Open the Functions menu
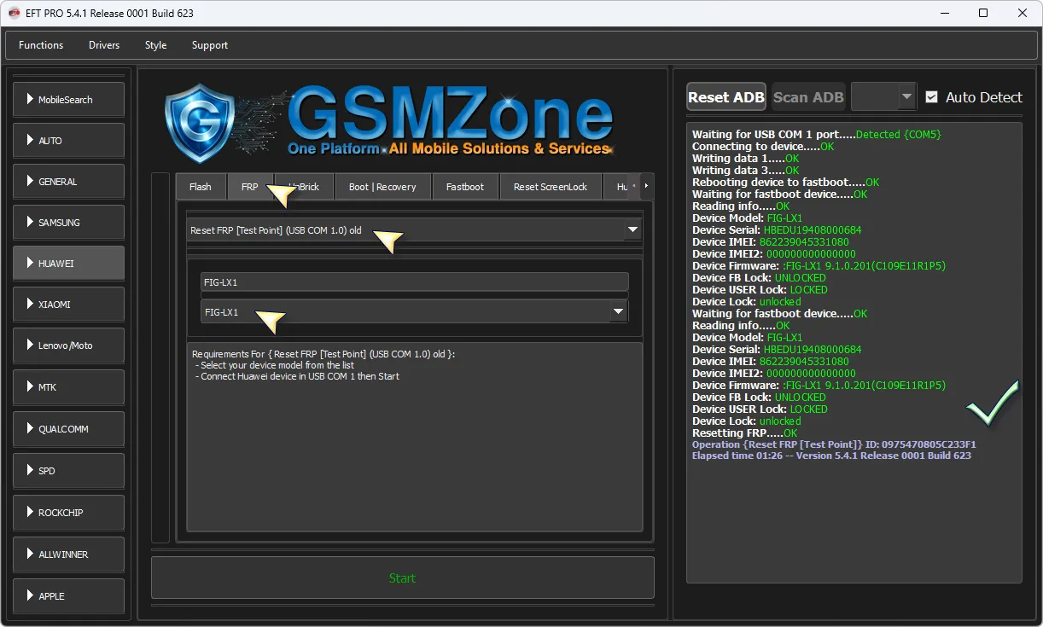This screenshot has height=627, width=1043. coord(41,45)
